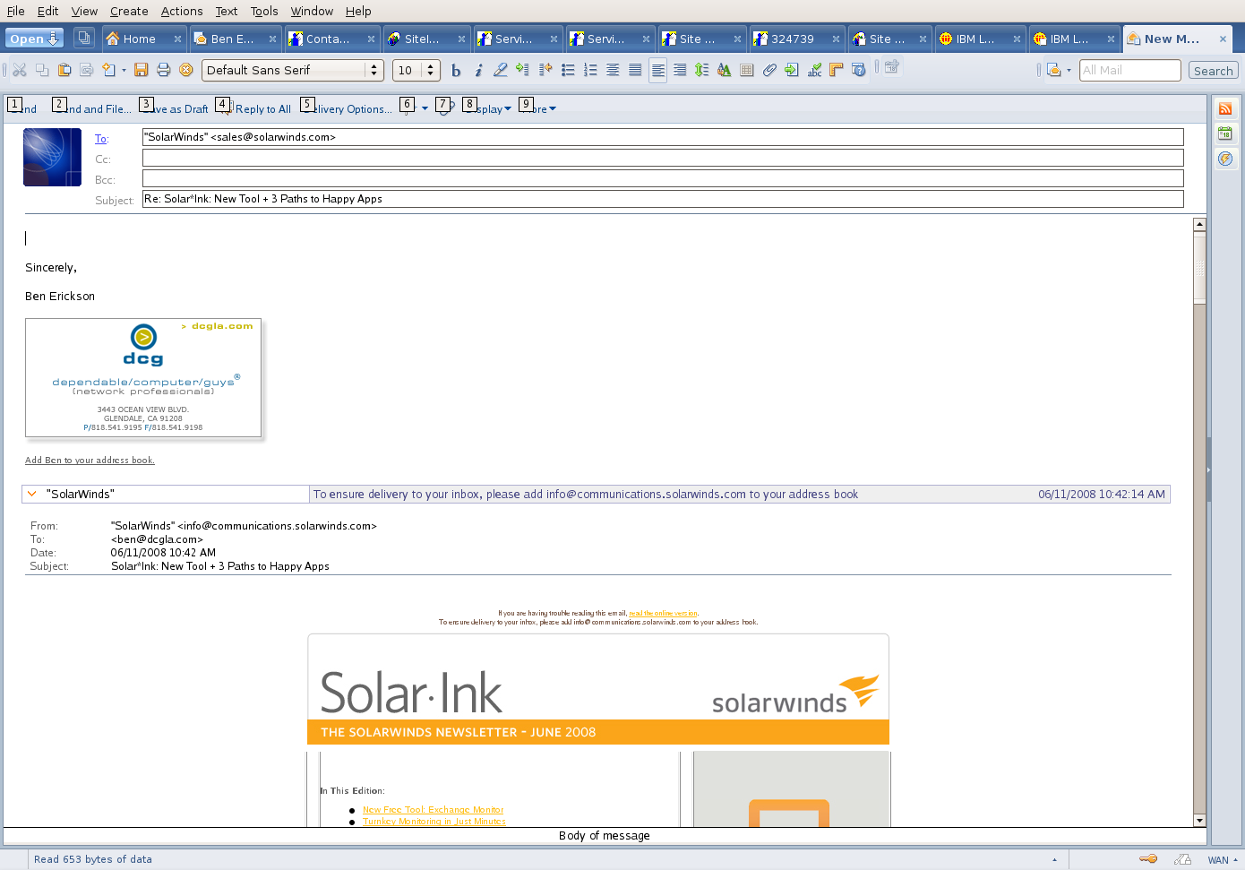Viewport: 1245px width, 870px height.
Task: Open Default Sans Serif font dropdown
Action: (293, 70)
